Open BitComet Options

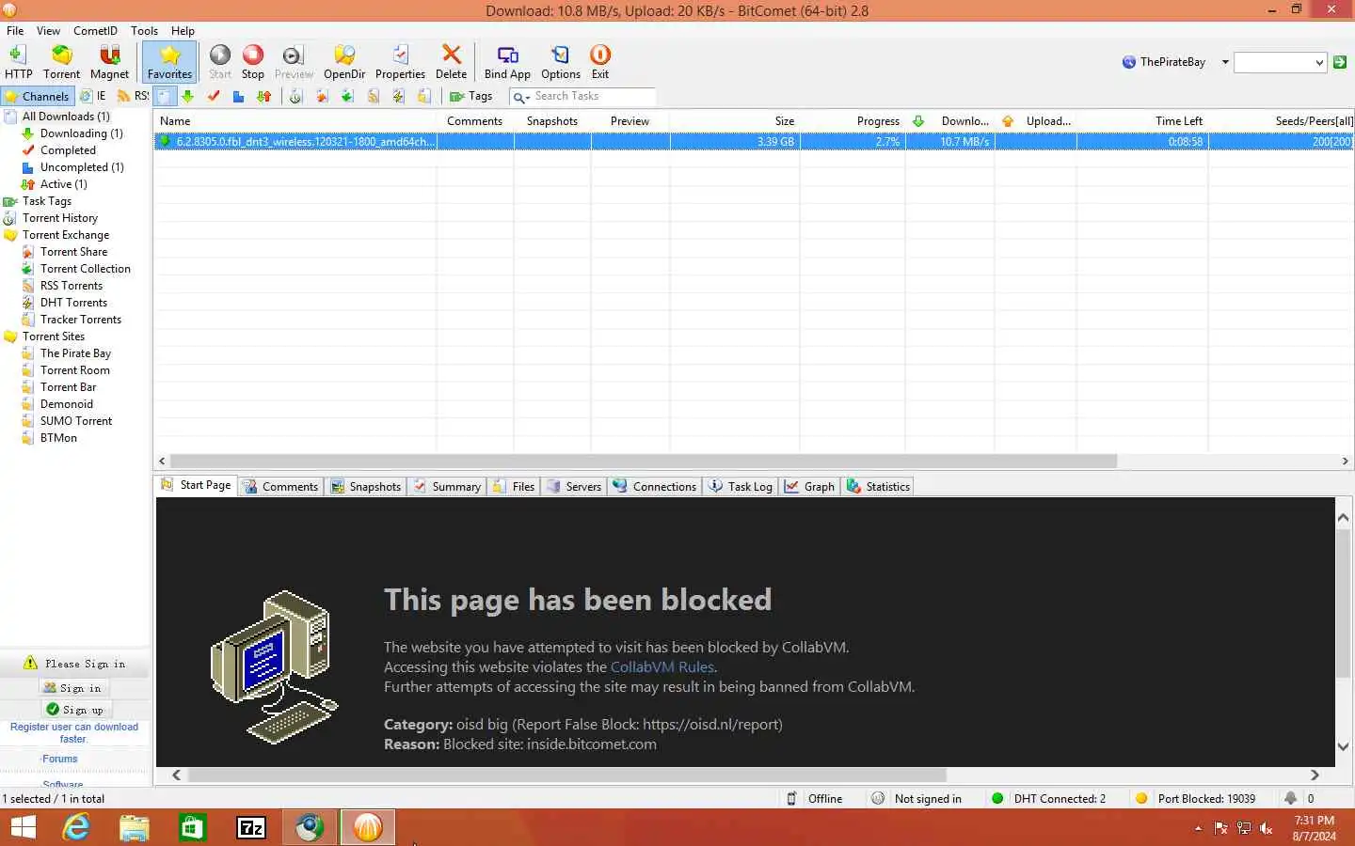(x=561, y=62)
